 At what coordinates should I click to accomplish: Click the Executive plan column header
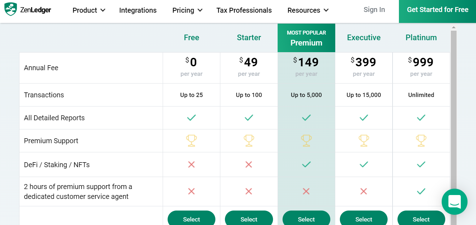click(x=364, y=37)
